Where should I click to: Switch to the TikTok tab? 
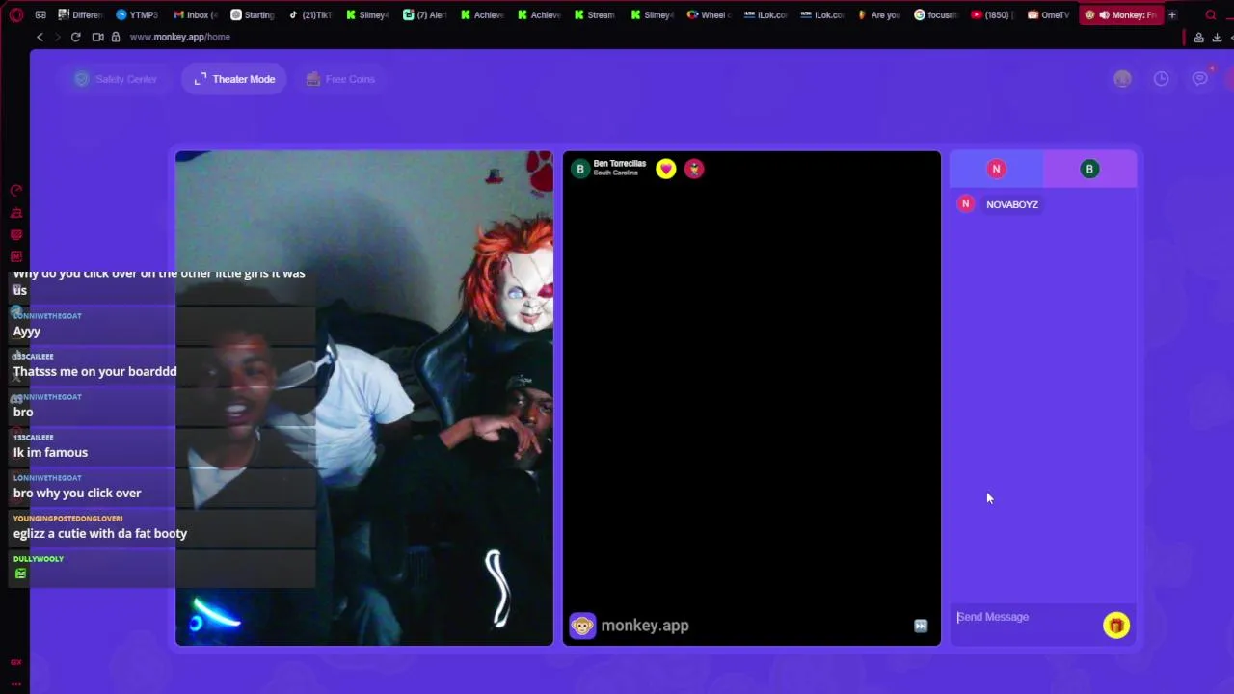pyautogui.click(x=308, y=14)
